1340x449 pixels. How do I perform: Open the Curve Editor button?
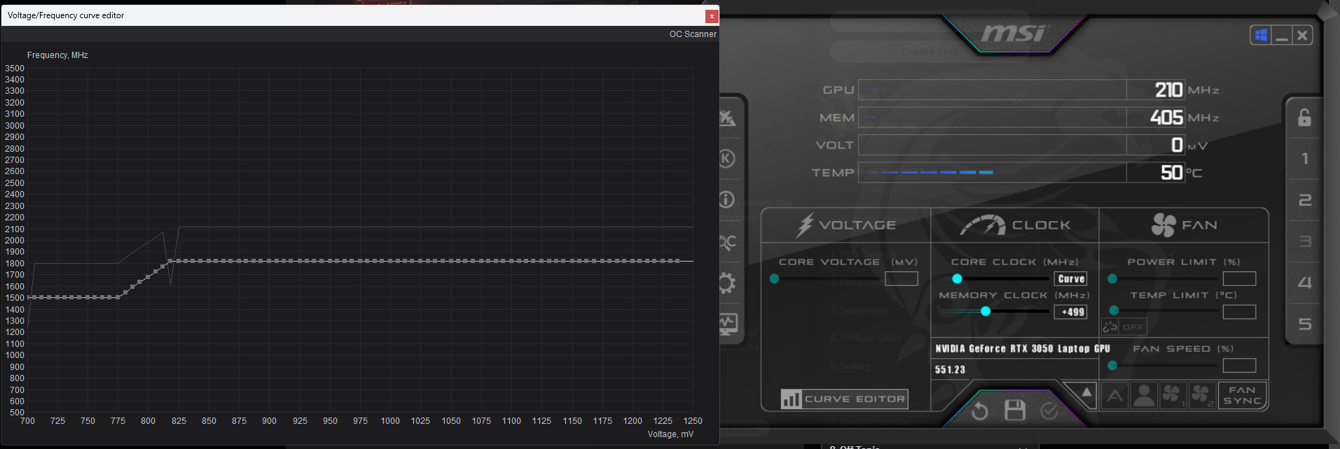pos(845,399)
